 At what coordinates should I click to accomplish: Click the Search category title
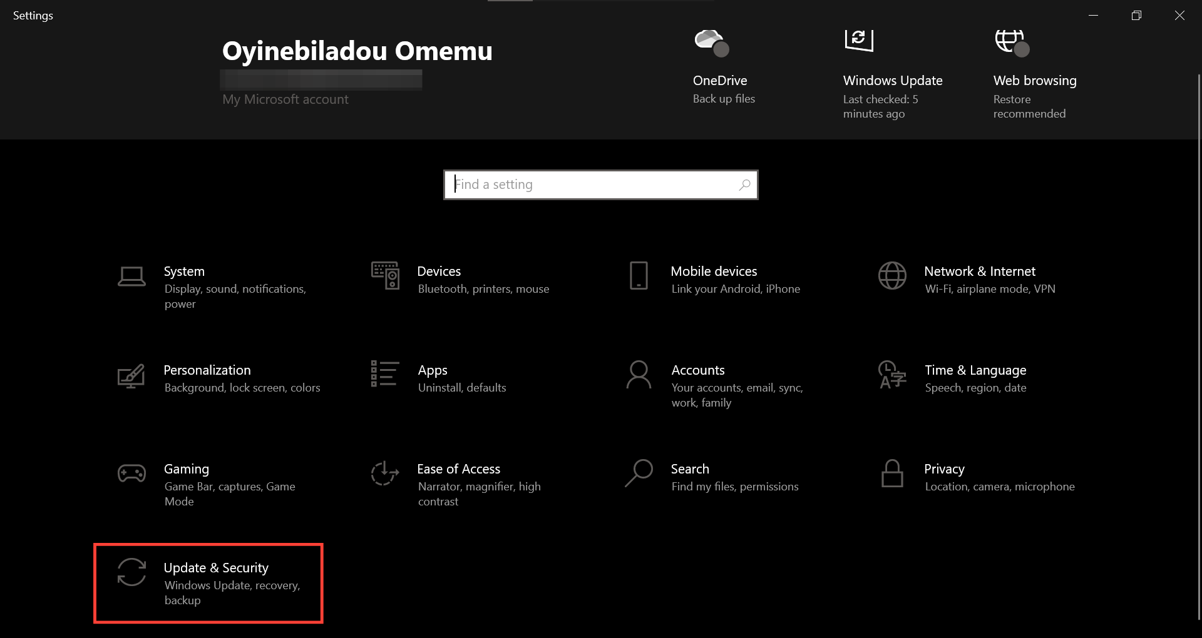(x=690, y=469)
